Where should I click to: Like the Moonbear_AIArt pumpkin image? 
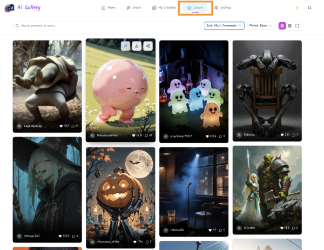point(134,241)
